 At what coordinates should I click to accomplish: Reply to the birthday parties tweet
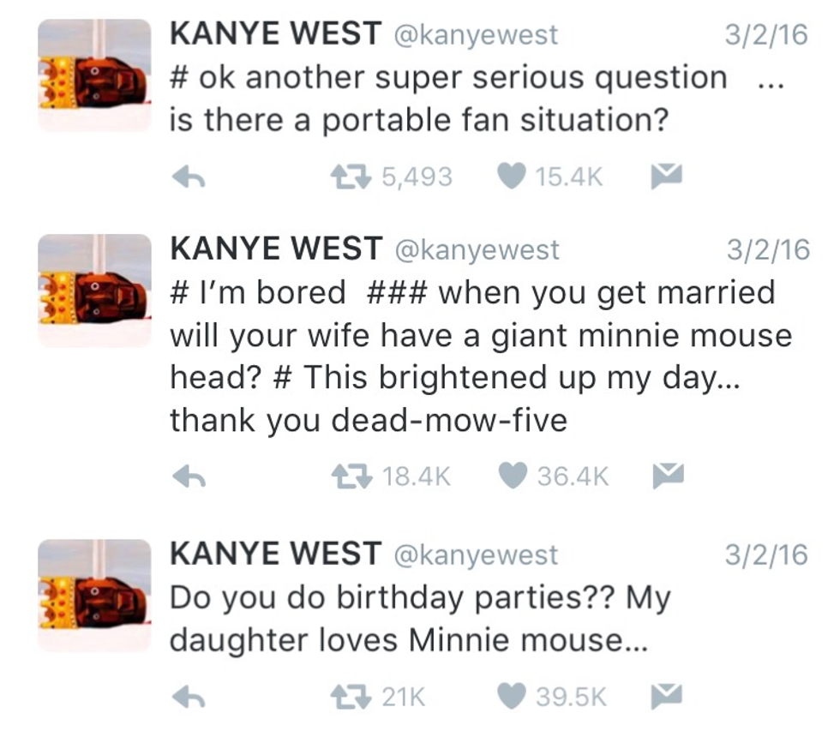tap(188, 698)
